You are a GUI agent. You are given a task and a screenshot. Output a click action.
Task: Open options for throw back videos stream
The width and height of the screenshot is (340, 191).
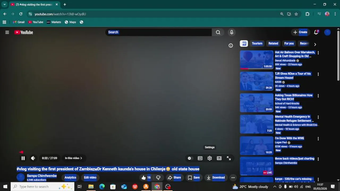(318, 159)
